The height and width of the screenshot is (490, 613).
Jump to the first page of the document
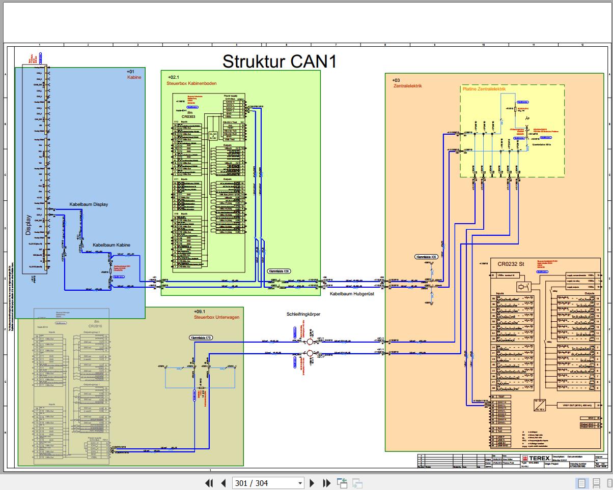point(209,483)
